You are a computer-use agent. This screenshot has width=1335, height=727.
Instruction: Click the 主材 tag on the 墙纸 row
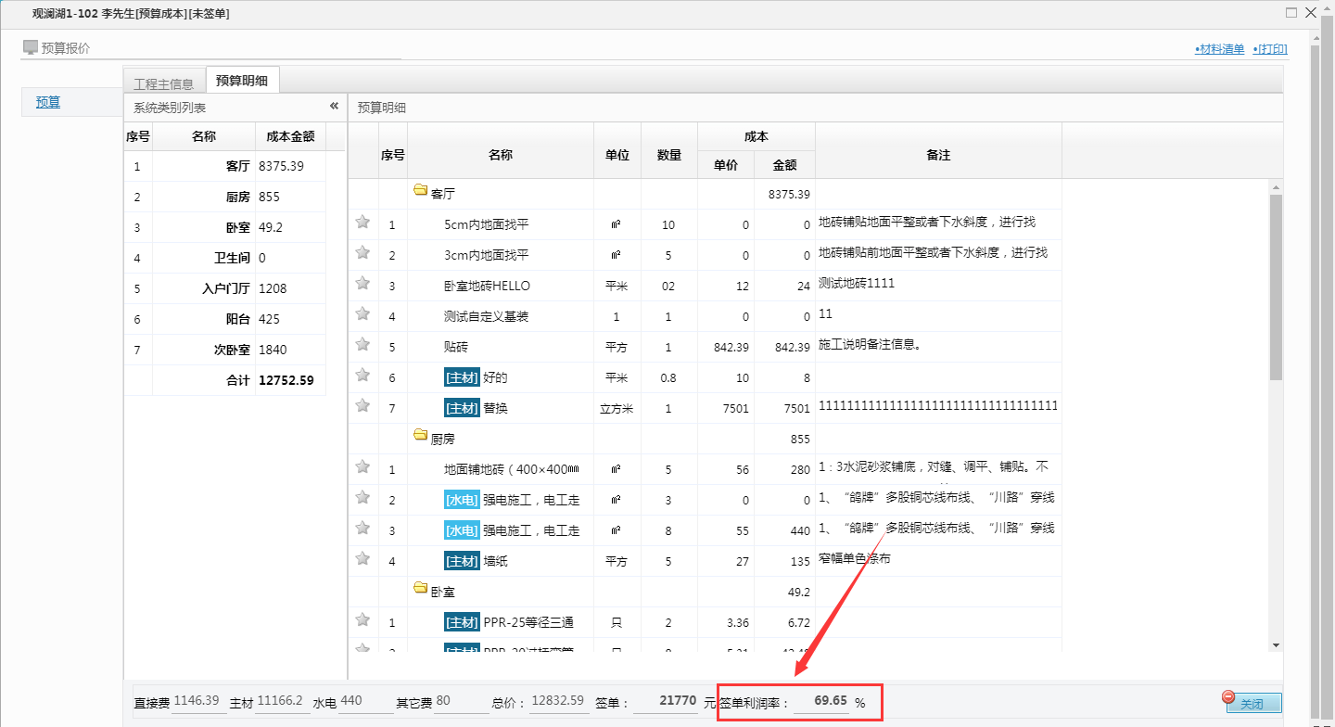(461, 560)
